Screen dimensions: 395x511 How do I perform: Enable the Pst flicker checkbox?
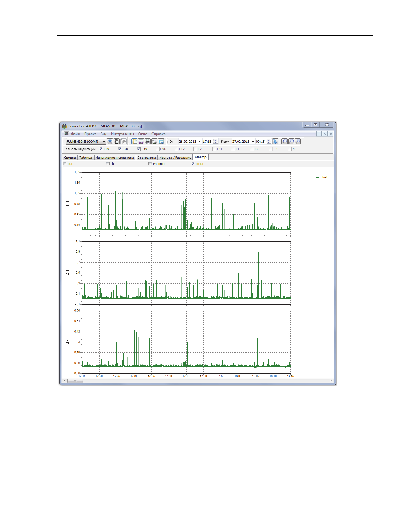pyautogui.click(x=65, y=164)
